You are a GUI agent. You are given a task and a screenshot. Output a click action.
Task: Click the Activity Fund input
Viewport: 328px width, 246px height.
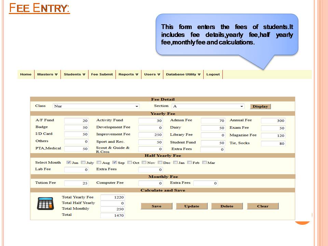(x=150, y=121)
